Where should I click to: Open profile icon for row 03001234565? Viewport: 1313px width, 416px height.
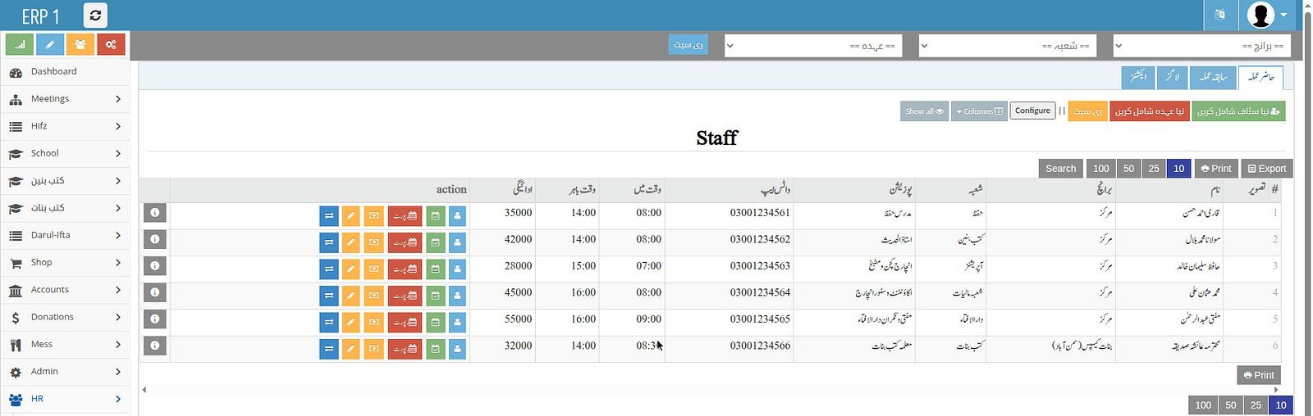click(458, 322)
